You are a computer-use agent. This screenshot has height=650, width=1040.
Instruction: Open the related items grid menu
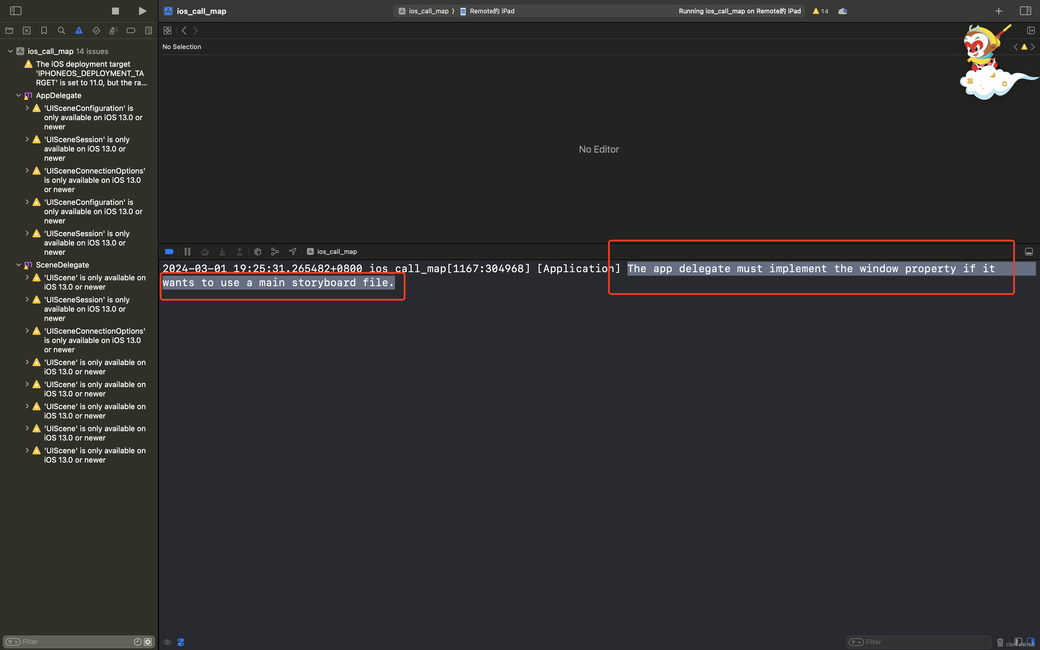[167, 30]
